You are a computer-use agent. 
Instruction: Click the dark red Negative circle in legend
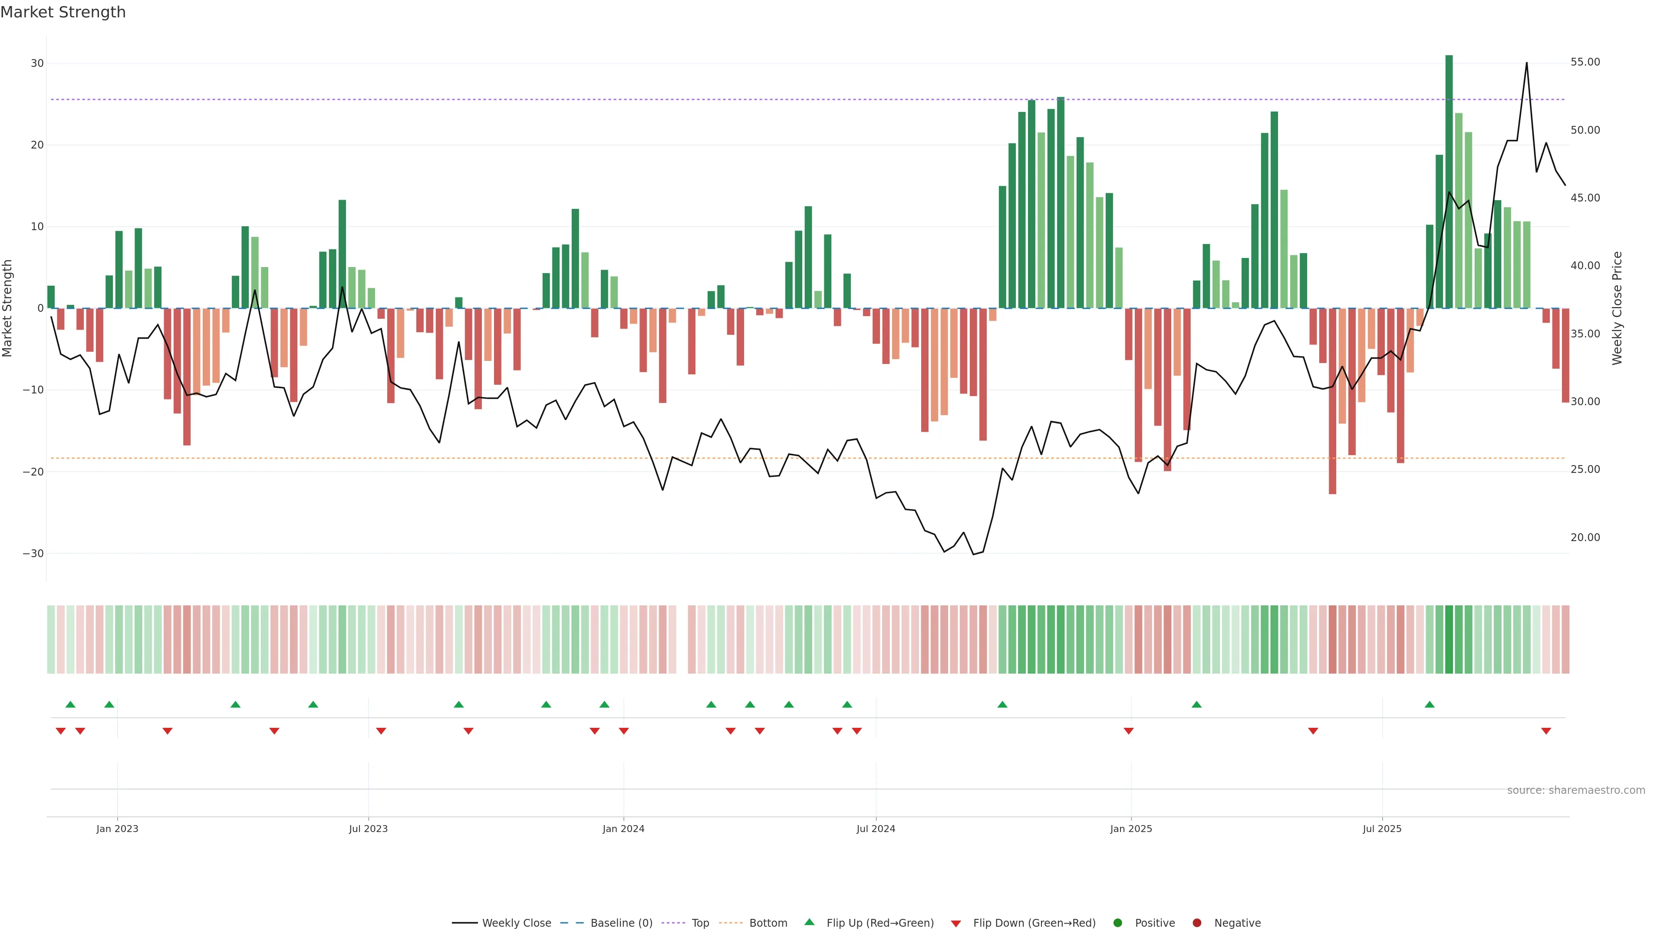point(1196,922)
